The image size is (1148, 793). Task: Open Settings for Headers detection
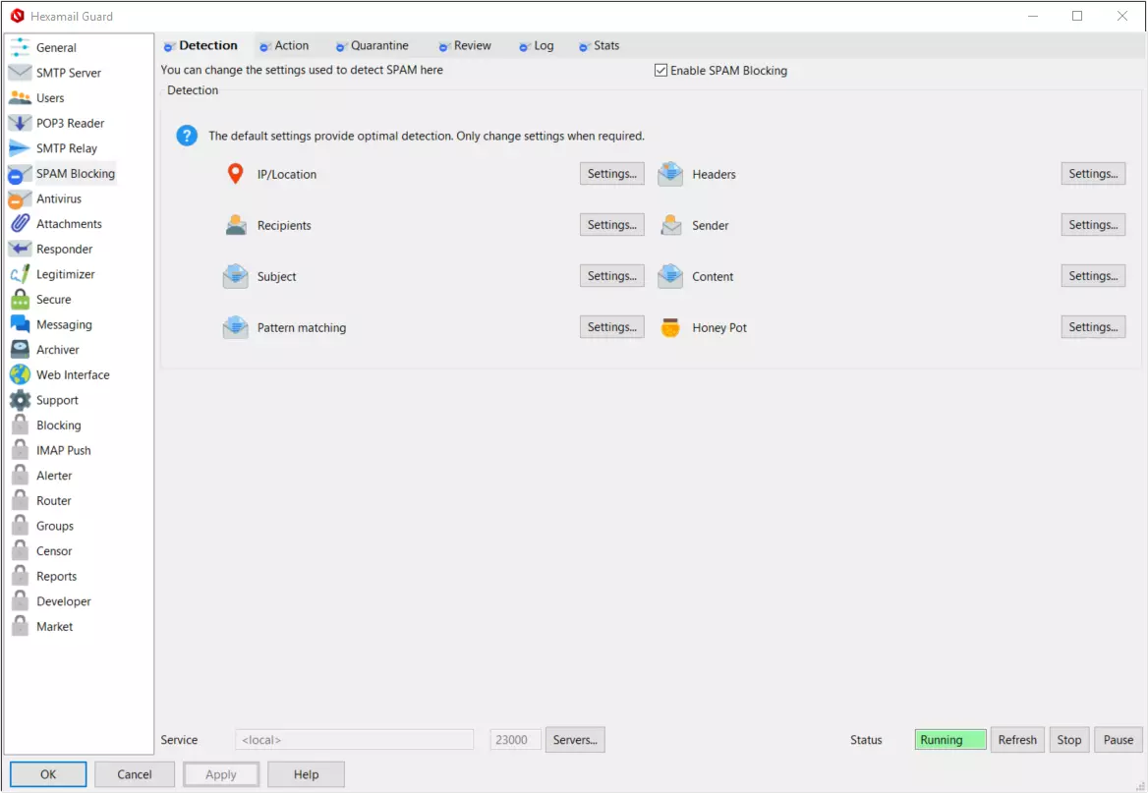(1093, 174)
